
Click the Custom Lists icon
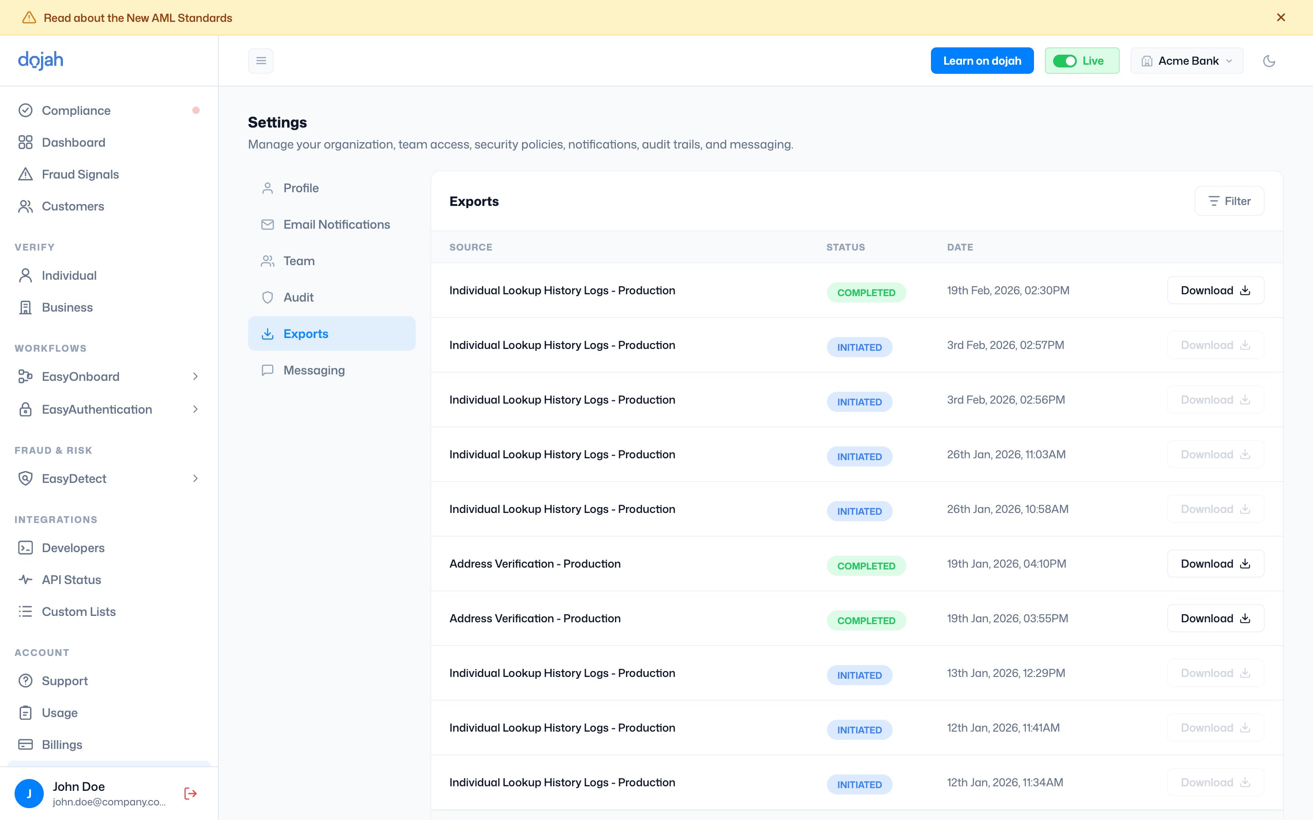[26, 612]
